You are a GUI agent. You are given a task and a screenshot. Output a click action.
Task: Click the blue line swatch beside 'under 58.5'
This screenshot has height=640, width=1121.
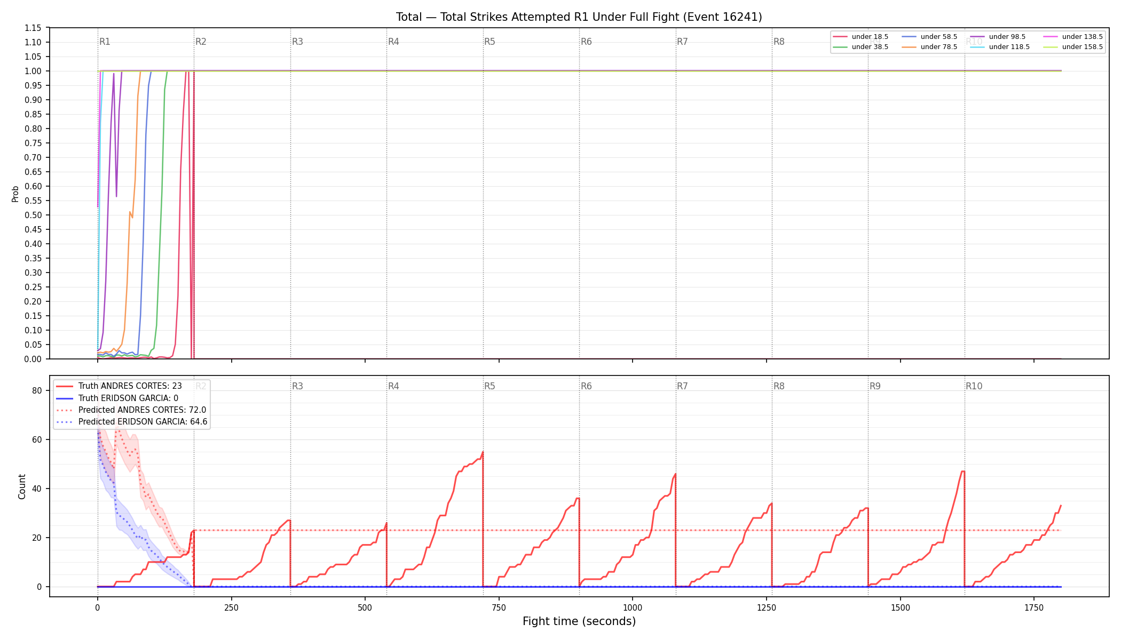click(x=909, y=37)
